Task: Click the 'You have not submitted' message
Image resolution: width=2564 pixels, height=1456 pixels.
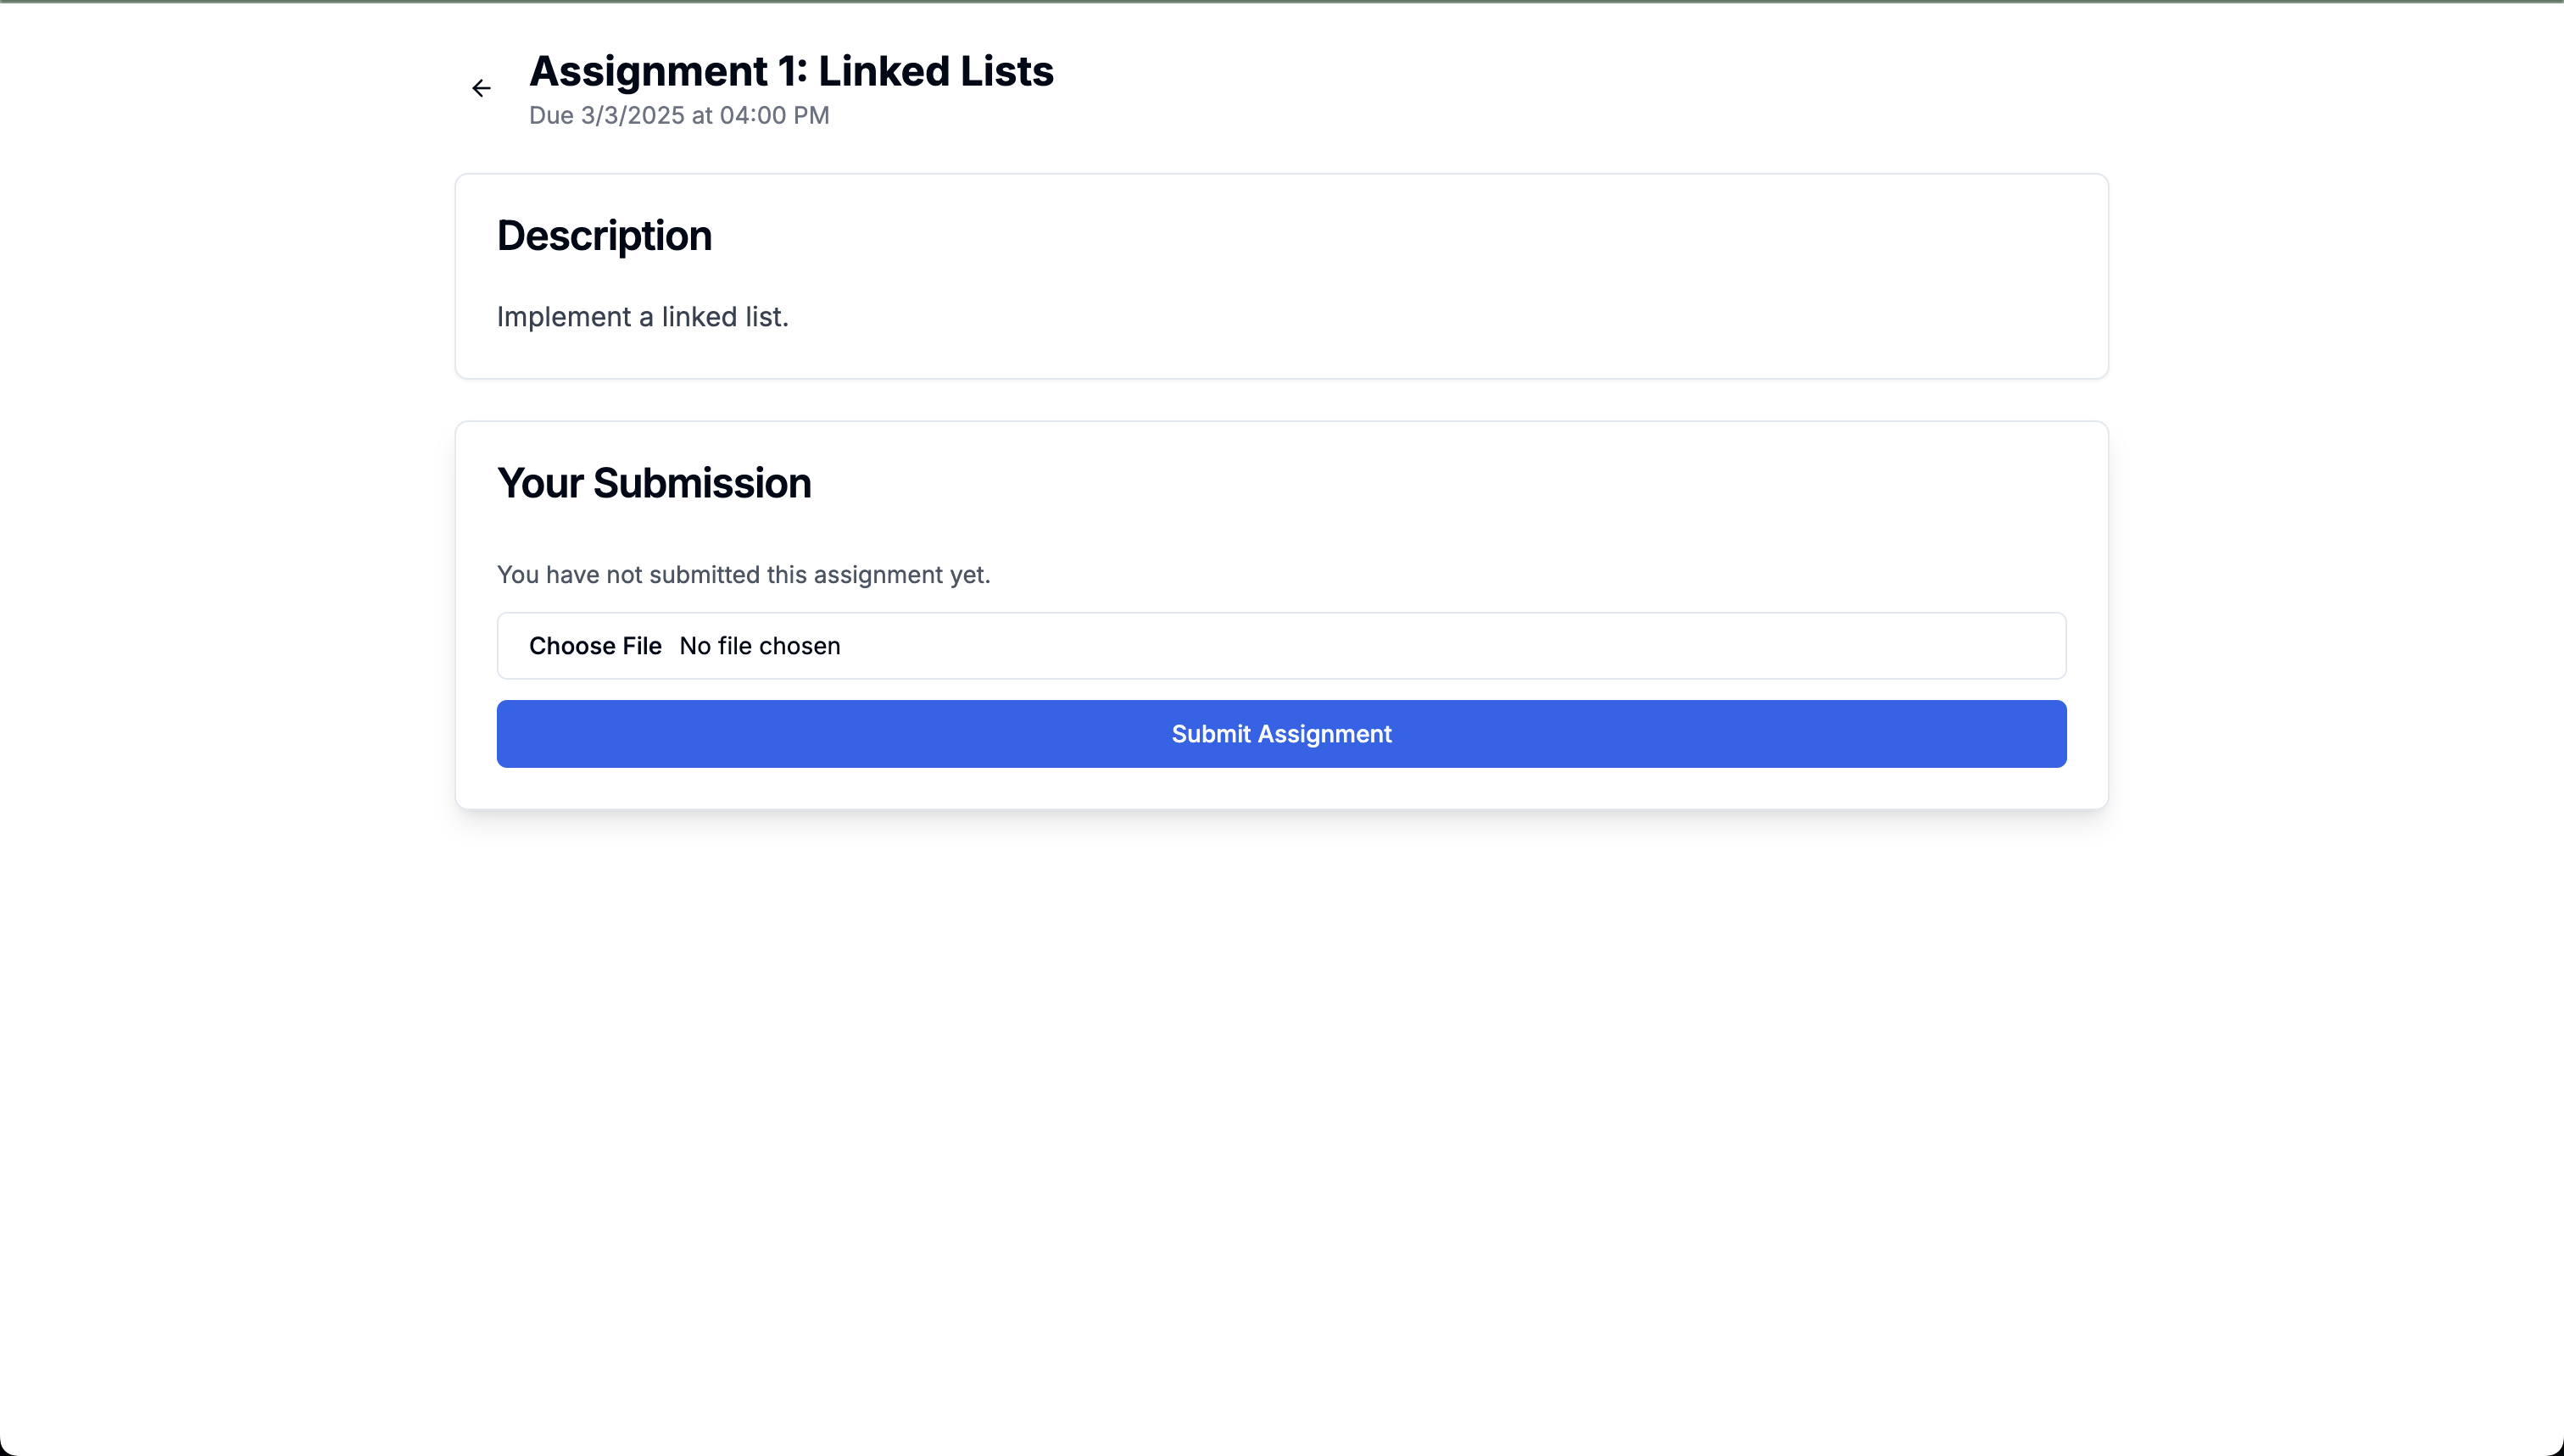Action: point(744,575)
